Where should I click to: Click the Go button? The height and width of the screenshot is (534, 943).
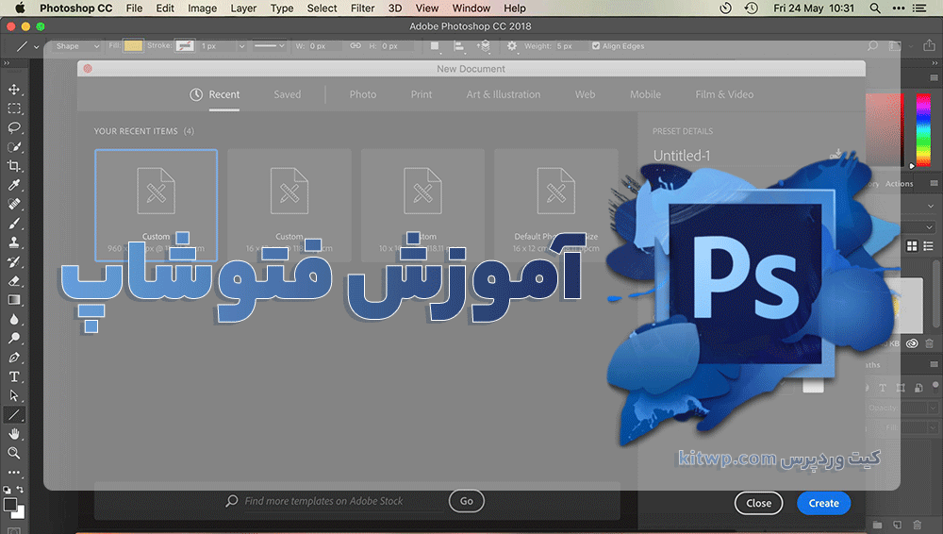[x=467, y=501]
